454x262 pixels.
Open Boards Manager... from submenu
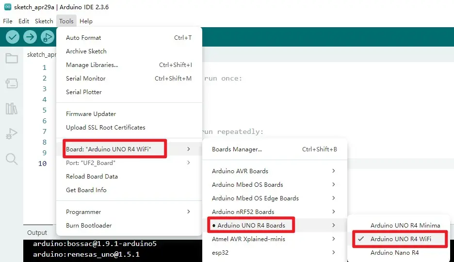275,149
